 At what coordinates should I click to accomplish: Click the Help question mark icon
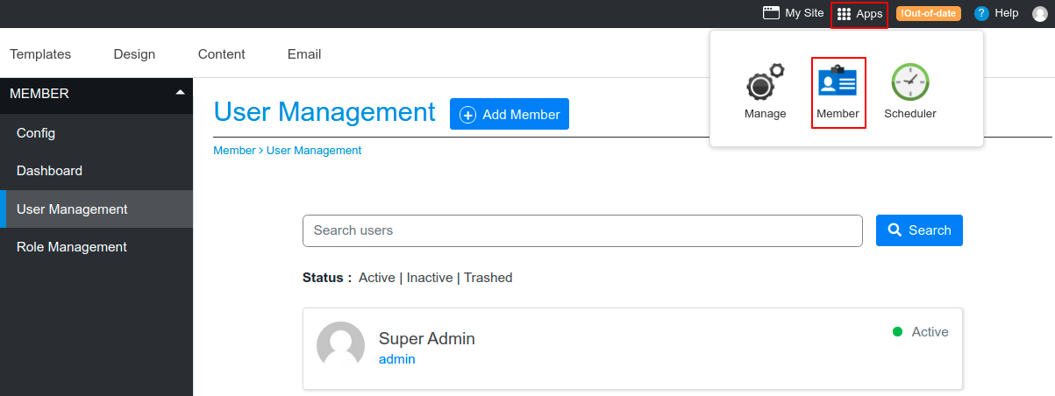pyautogui.click(x=981, y=13)
